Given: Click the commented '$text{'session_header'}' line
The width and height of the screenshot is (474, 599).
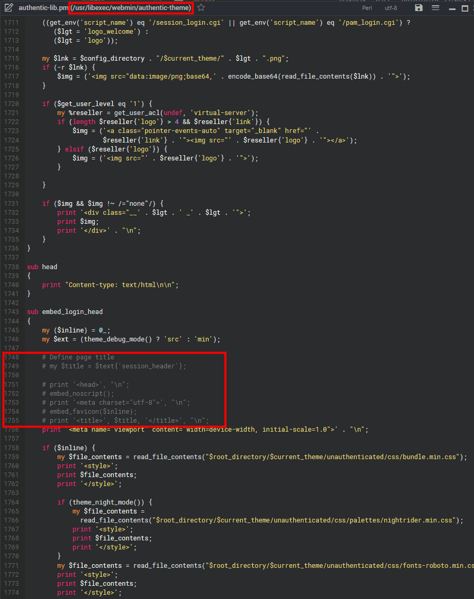Looking at the screenshot, I should point(114,366).
